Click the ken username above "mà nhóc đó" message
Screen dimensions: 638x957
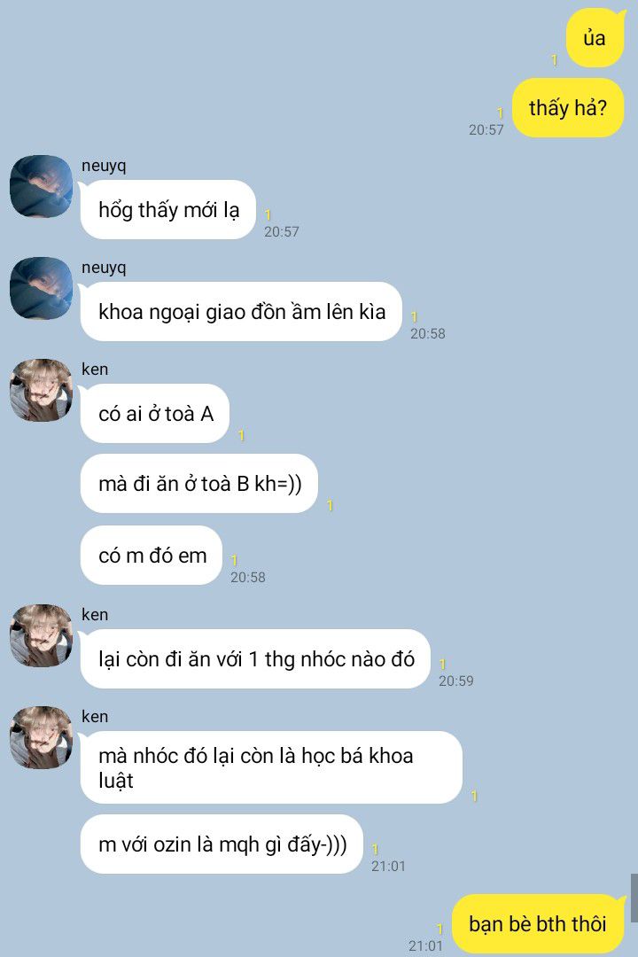[x=95, y=717]
